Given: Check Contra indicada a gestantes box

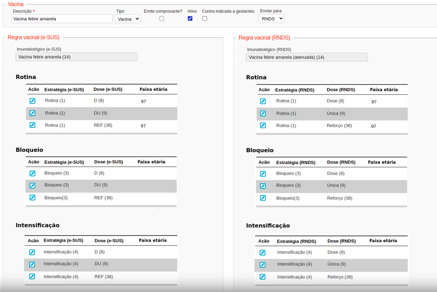Looking at the screenshot, I should click(205, 18).
